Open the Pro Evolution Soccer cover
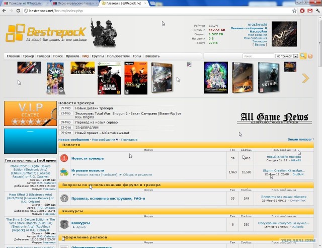 point(136,78)
